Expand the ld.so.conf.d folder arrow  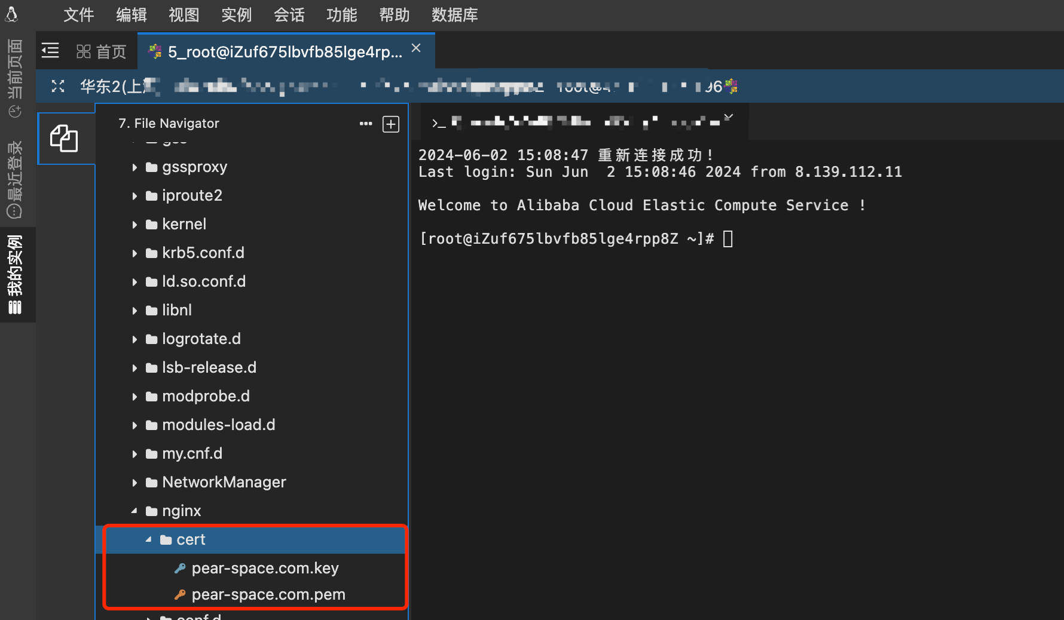coord(134,282)
